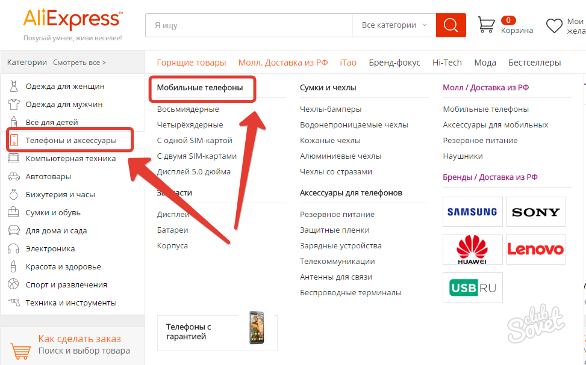Image resolution: width=586 pixels, height=365 pixels.
Task: Open the Телекоммуникации link
Action: pos(337,262)
